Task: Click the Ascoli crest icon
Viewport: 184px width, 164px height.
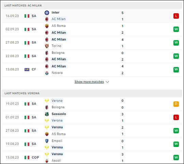Action: coord(47,161)
